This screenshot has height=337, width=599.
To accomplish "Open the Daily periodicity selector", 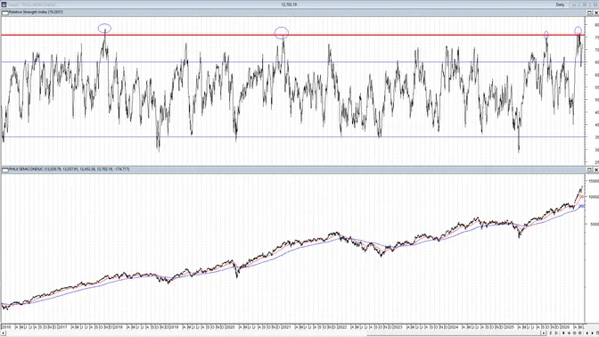I will [x=560, y=4].
